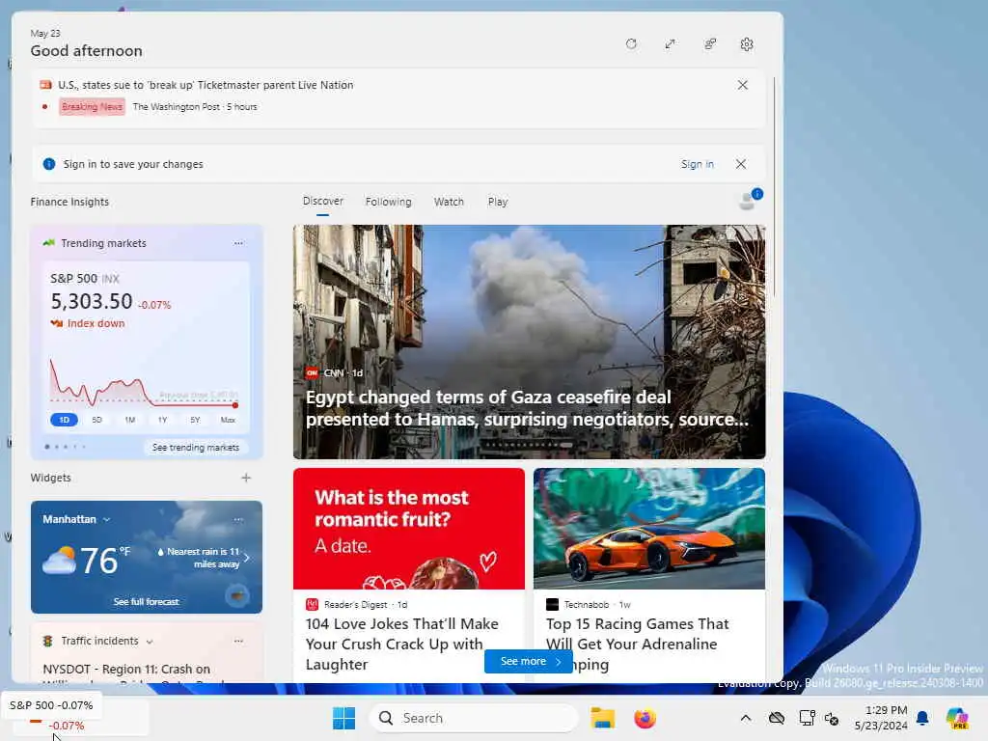Click the S&P 500 5,303.50 value

(x=92, y=301)
